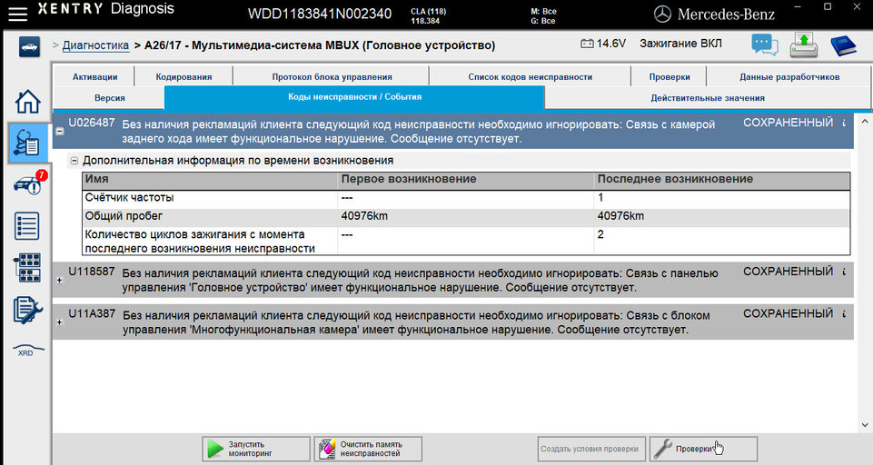Go to the Home sidebar icon
This screenshot has height=465, width=873.
(x=27, y=102)
